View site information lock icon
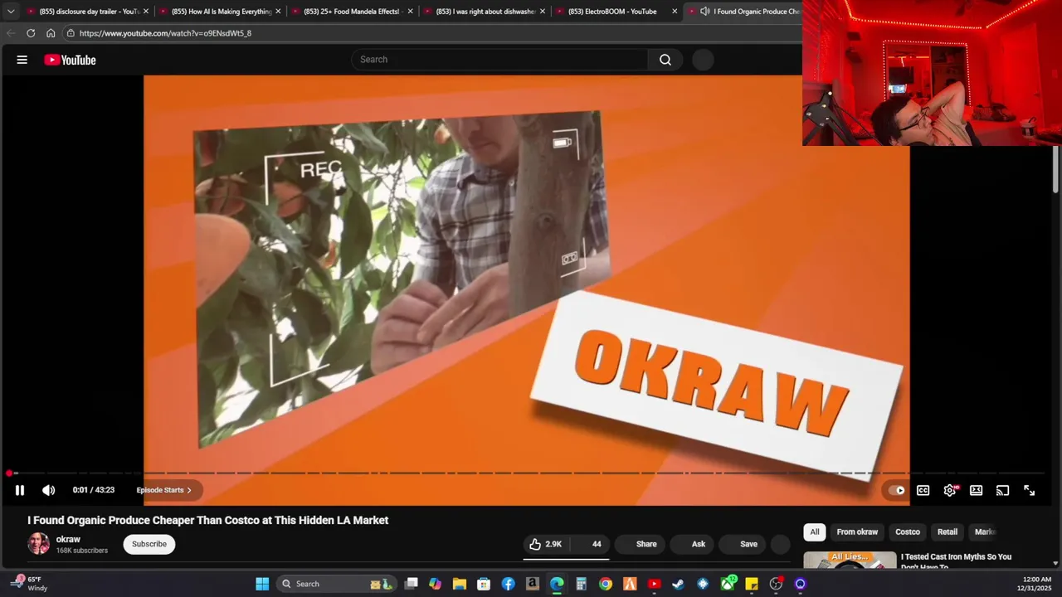 (x=71, y=33)
